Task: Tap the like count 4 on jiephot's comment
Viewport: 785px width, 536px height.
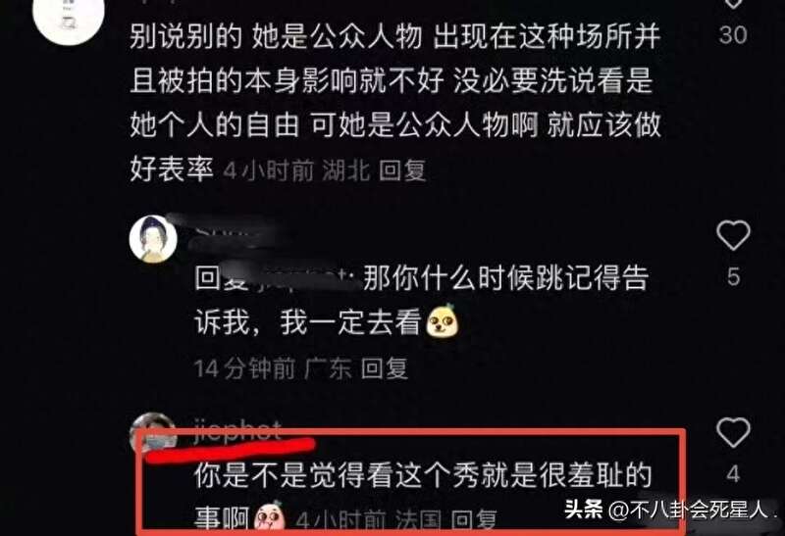Action: [x=733, y=474]
